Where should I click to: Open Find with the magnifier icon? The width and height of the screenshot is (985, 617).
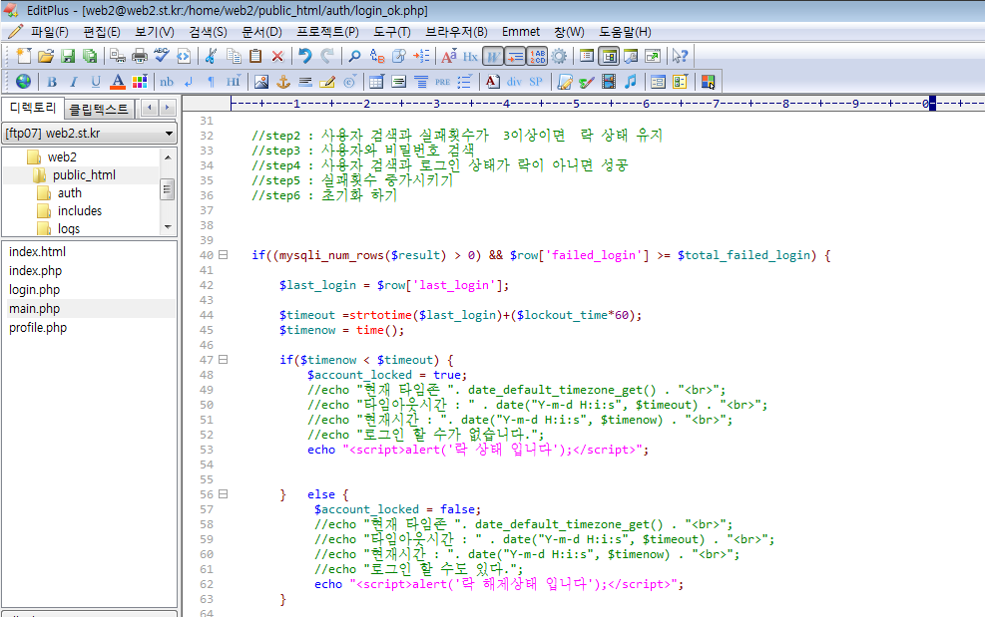tap(355, 56)
